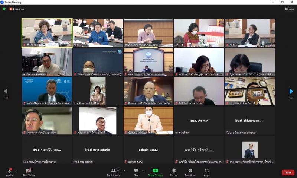Expand the caret next to Chat
The height and width of the screenshot is (178, 297).
(143, 171)
